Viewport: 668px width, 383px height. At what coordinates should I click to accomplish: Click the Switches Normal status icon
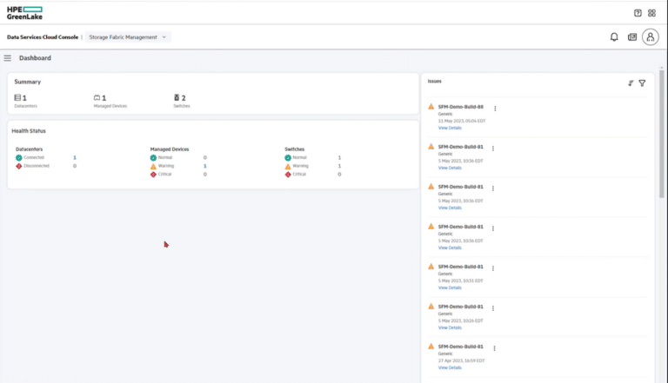[288, 157]
